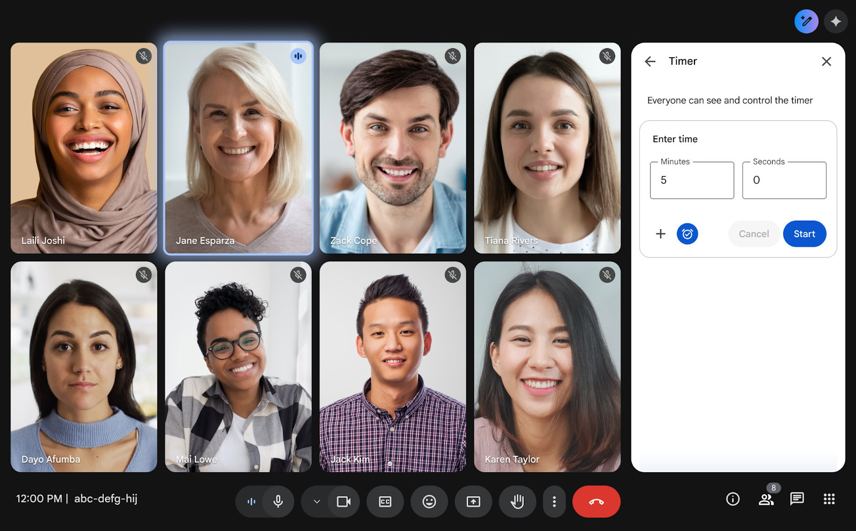Open the meeting activities grid
Image resolution: width=856 pixels, height=531 pixels.
(x=829, y=499)
